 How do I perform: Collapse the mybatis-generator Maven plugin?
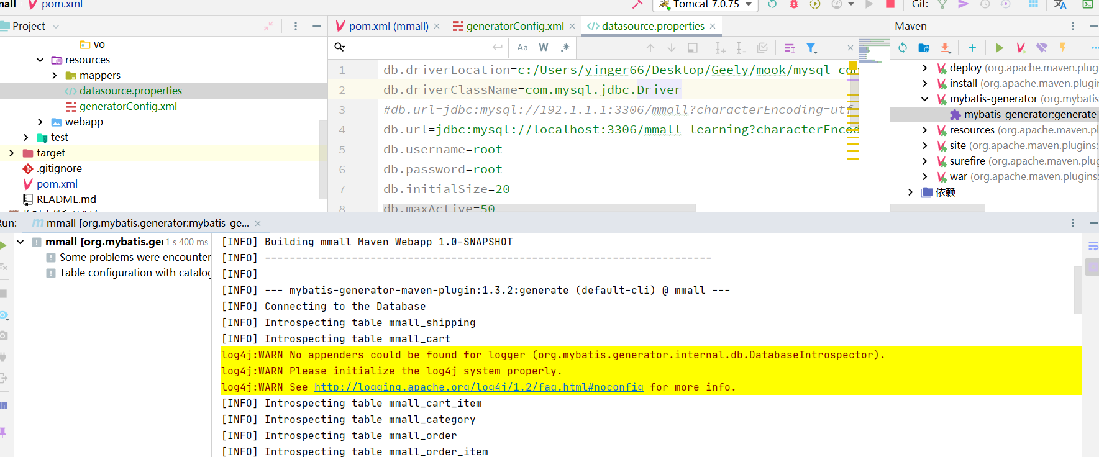coord(924,99)
